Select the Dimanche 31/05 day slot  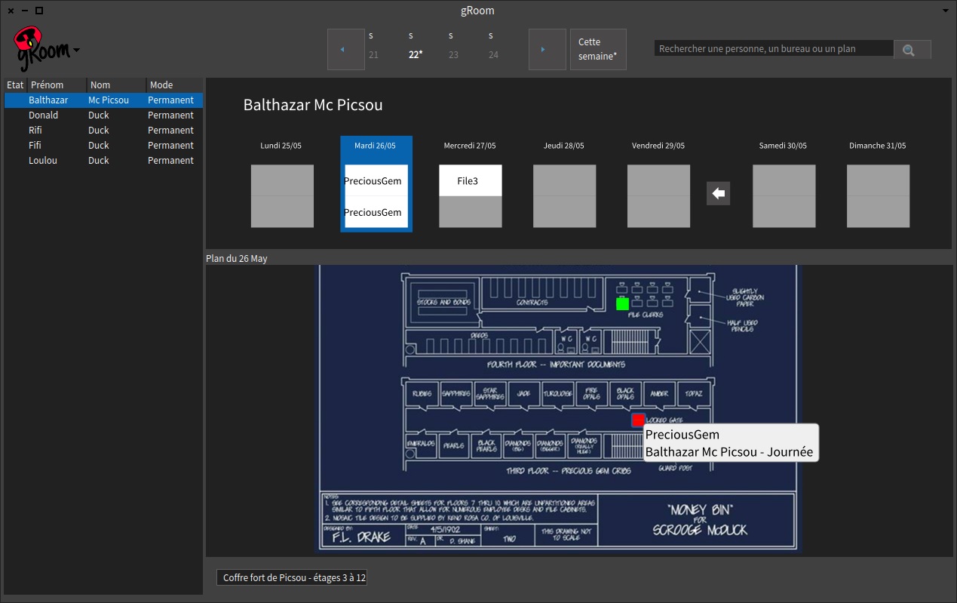pyautogui.click(x=878, y=196)
